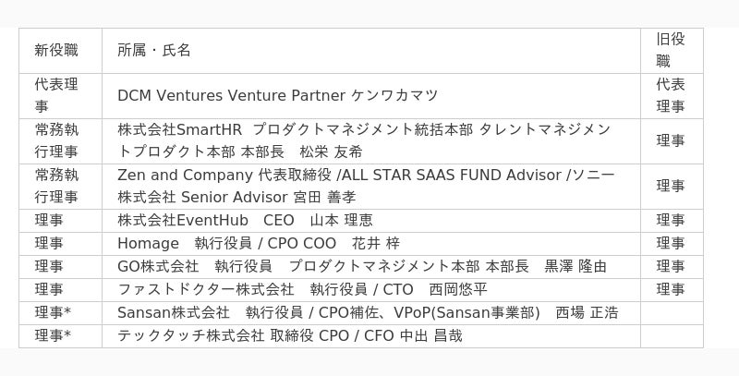Click the 理事 cell left of Homage
This screenshot has width=739, height=376.
(60, 244)
